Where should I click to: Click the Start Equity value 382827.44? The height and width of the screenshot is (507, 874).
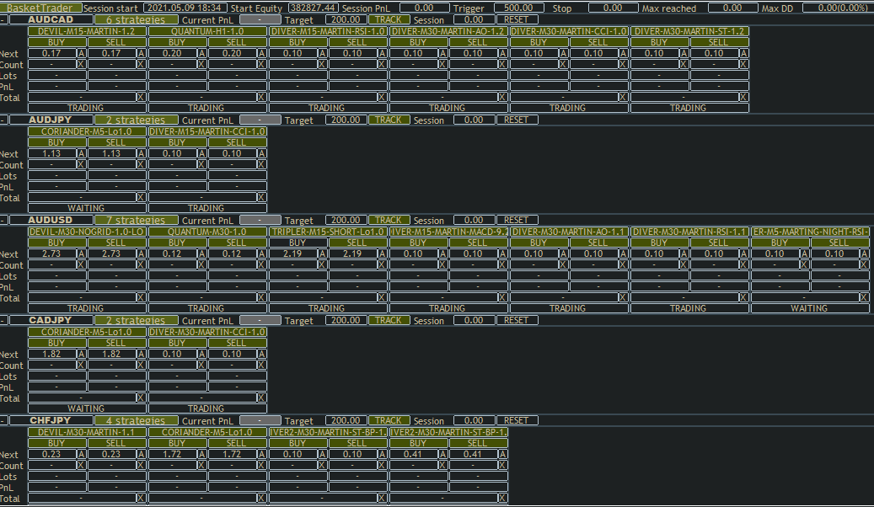coord(314,8)
